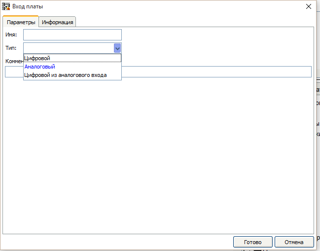This screenshot has width=320, height=251.
Task: Choose Аналоговый in the type list
Action: click(x=72, y=67)
